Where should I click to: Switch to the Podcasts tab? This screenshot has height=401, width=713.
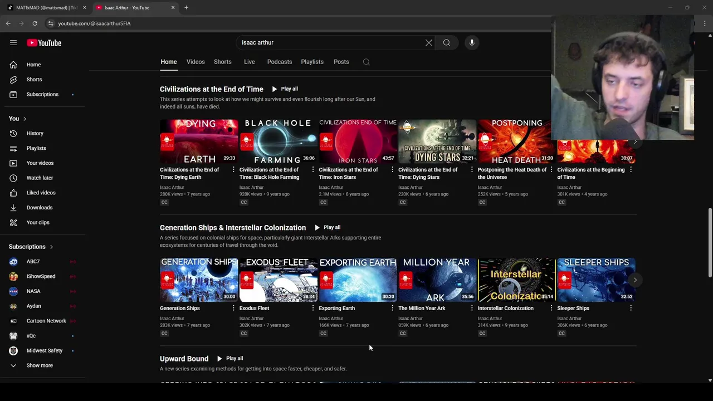[x=279, y=62]
